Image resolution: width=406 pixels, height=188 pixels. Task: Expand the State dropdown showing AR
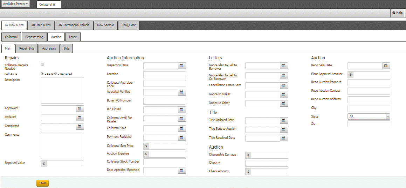388,117
